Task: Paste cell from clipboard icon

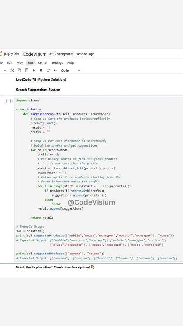Action: tap(27, 70)
